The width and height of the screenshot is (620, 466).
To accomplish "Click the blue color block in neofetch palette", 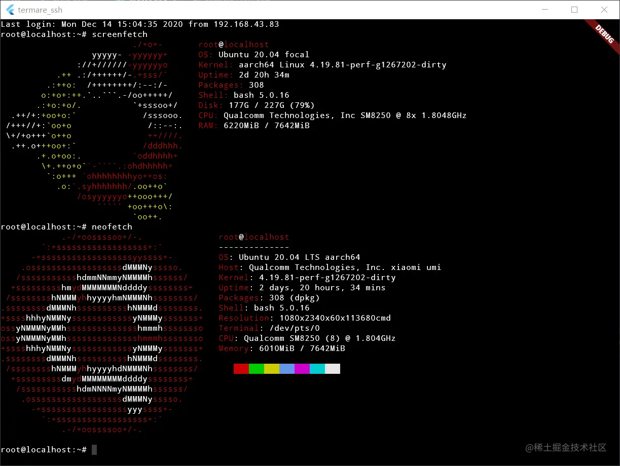I will pos(287,369).
